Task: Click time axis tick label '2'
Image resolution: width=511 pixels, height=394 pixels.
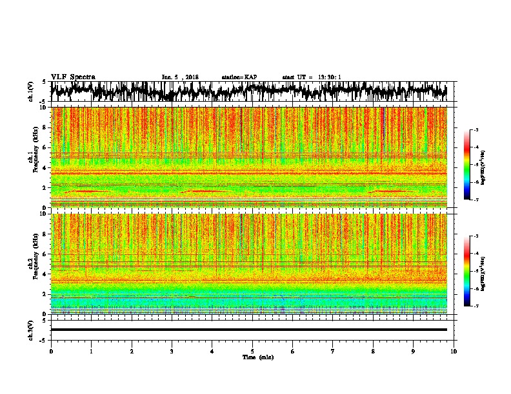Action: 132,352
